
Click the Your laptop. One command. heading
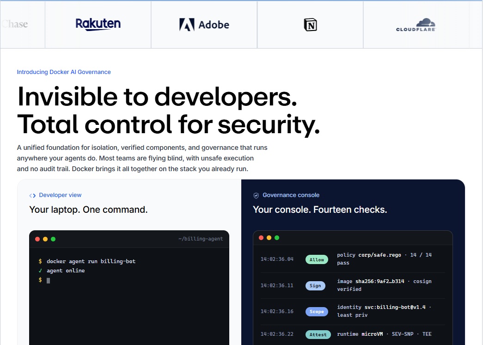[x=88, y=209]
